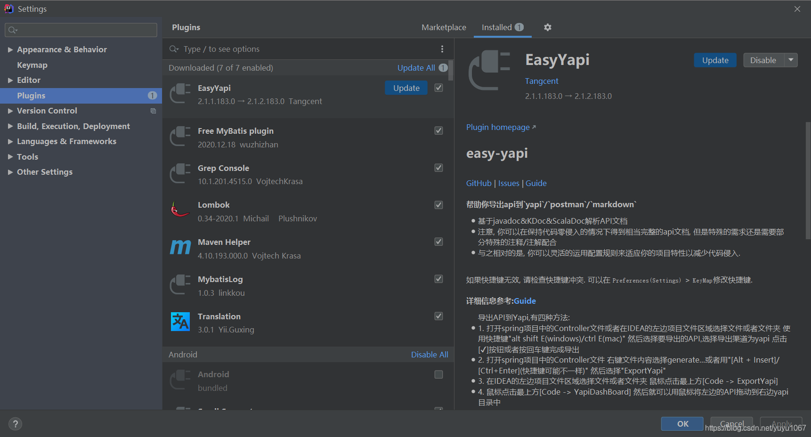The image size is (811, 437).
Task: Open the help question mark icon
Action: click(15, 424)
